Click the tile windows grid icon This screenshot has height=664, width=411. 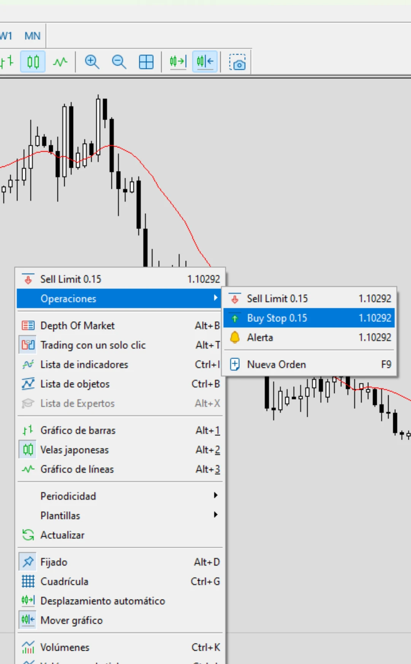click(x=146, y=62)
